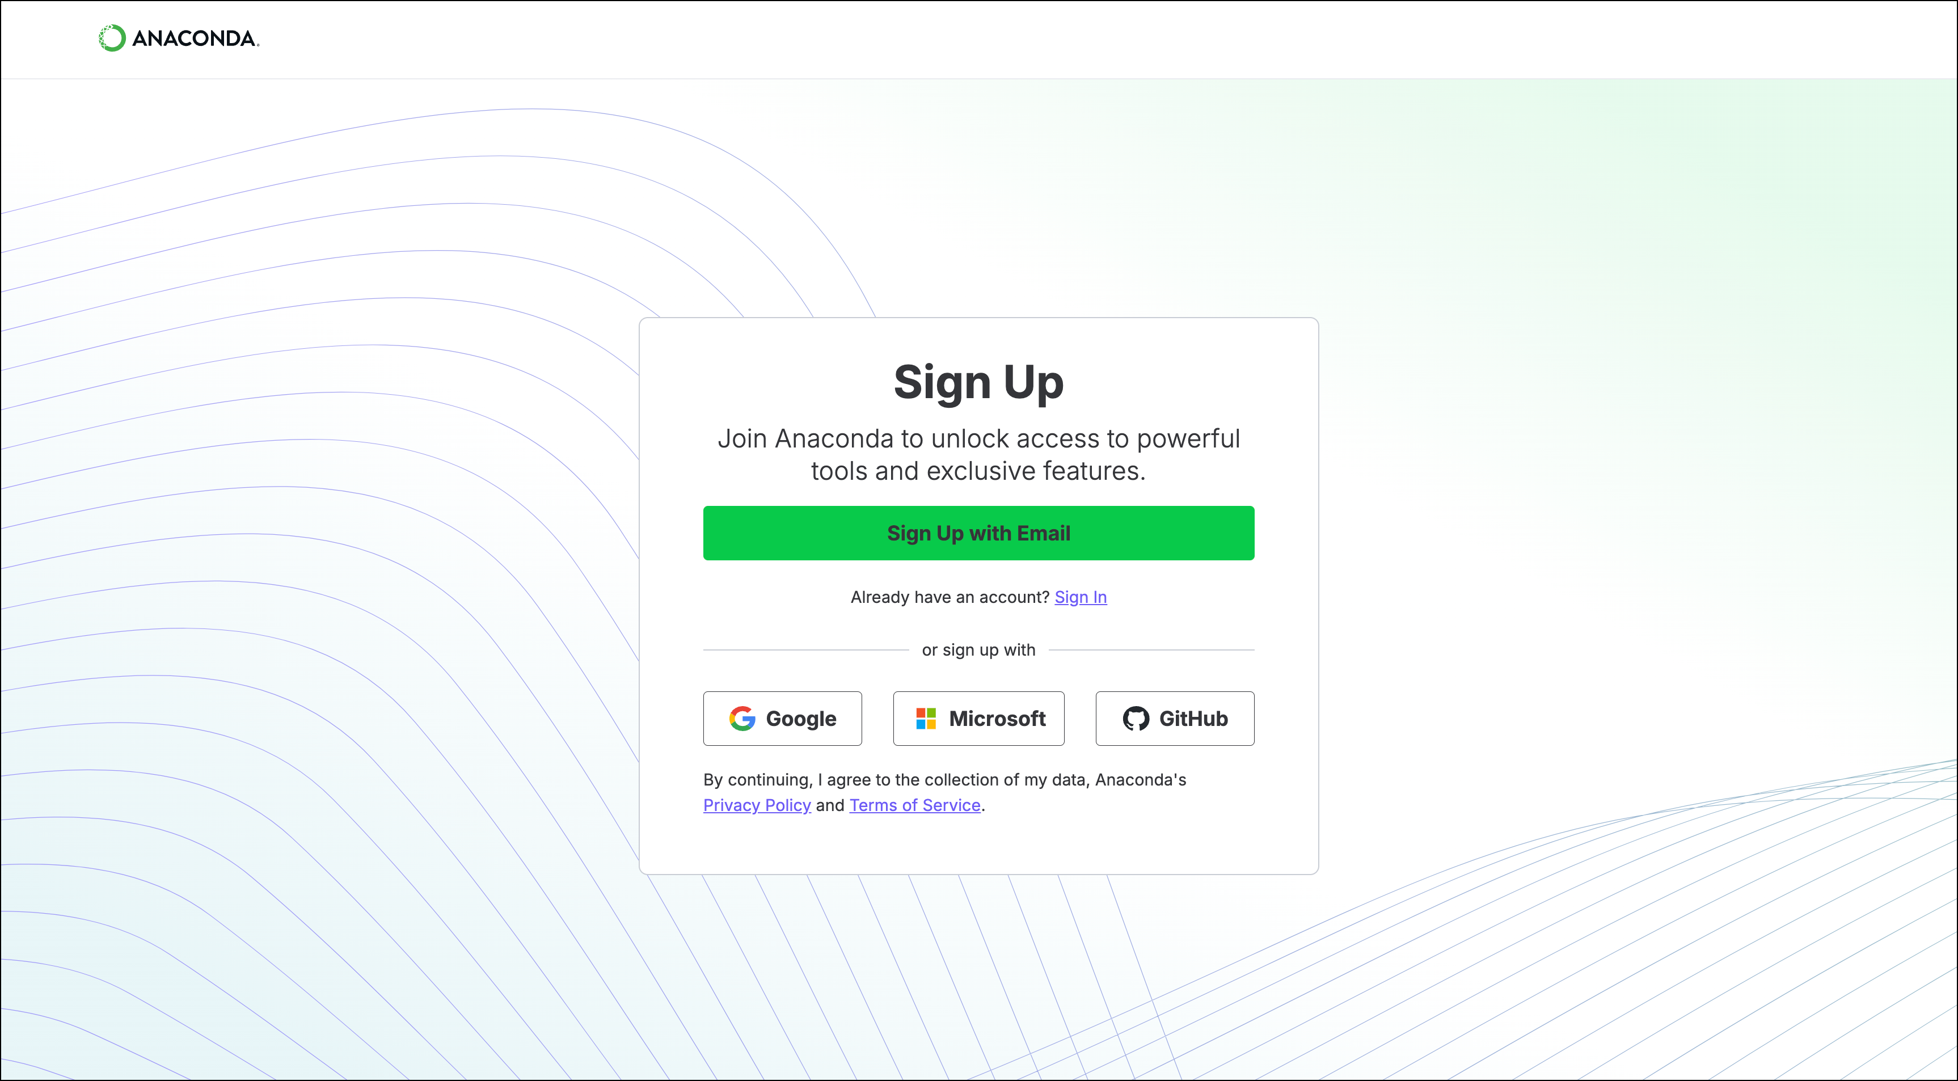Open the Terms of Service link
This screenshot has height=1081, width=1958.
pos(914,805)
